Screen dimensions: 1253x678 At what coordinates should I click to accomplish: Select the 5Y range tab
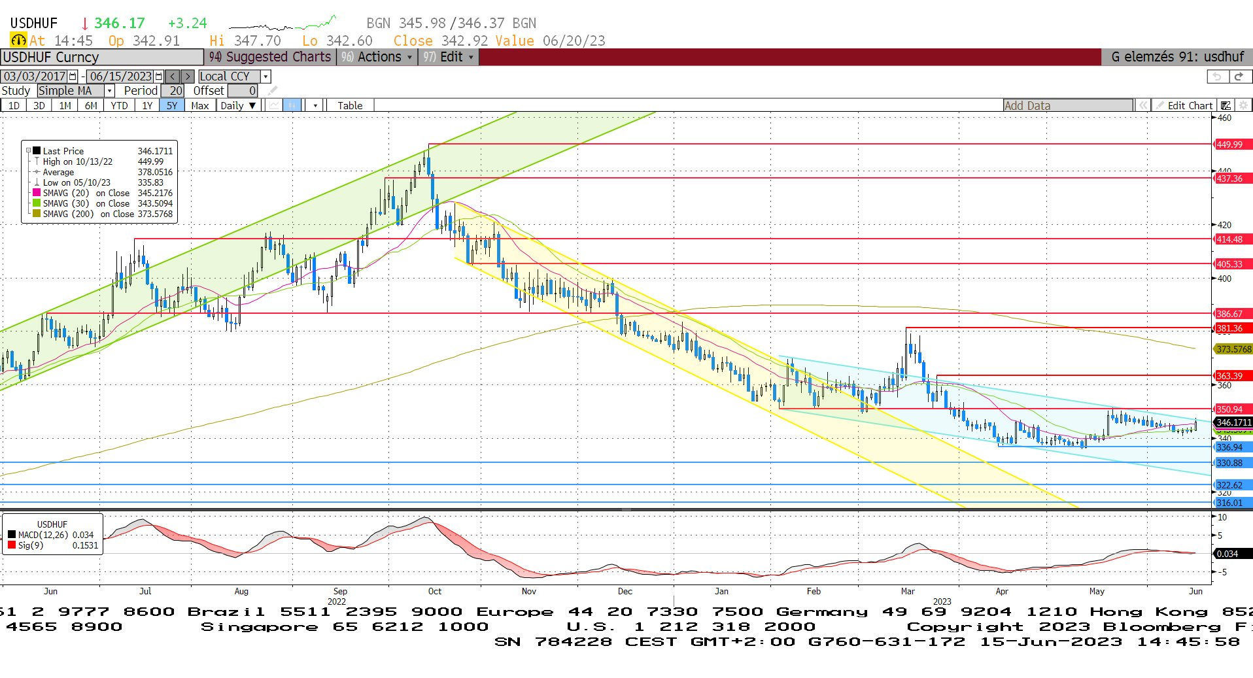pyautogui.click(x=172, y=105)
